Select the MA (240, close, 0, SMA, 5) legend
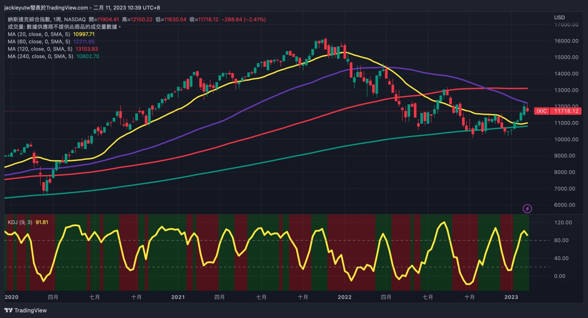This screenshot has height=318, width=588. coord(40,56)
